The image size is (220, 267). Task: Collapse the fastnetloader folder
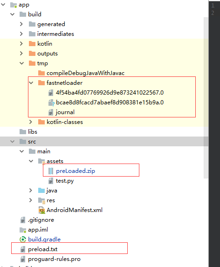[x=31, y=83]
